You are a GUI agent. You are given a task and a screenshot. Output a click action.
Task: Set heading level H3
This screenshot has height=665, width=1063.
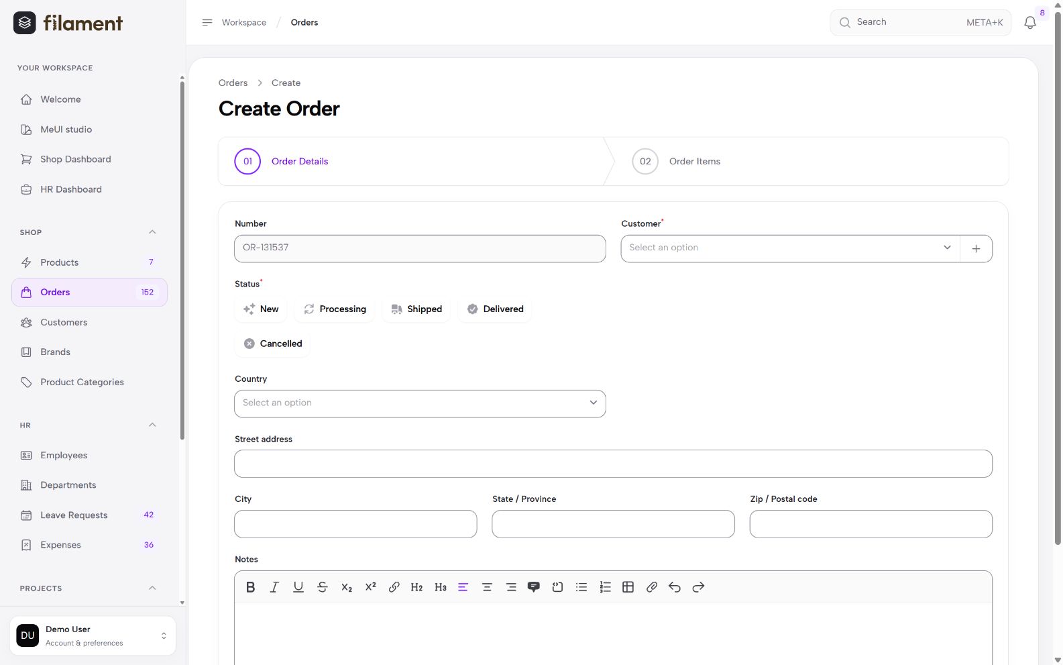pyautogui.click(x=441, y=587)
